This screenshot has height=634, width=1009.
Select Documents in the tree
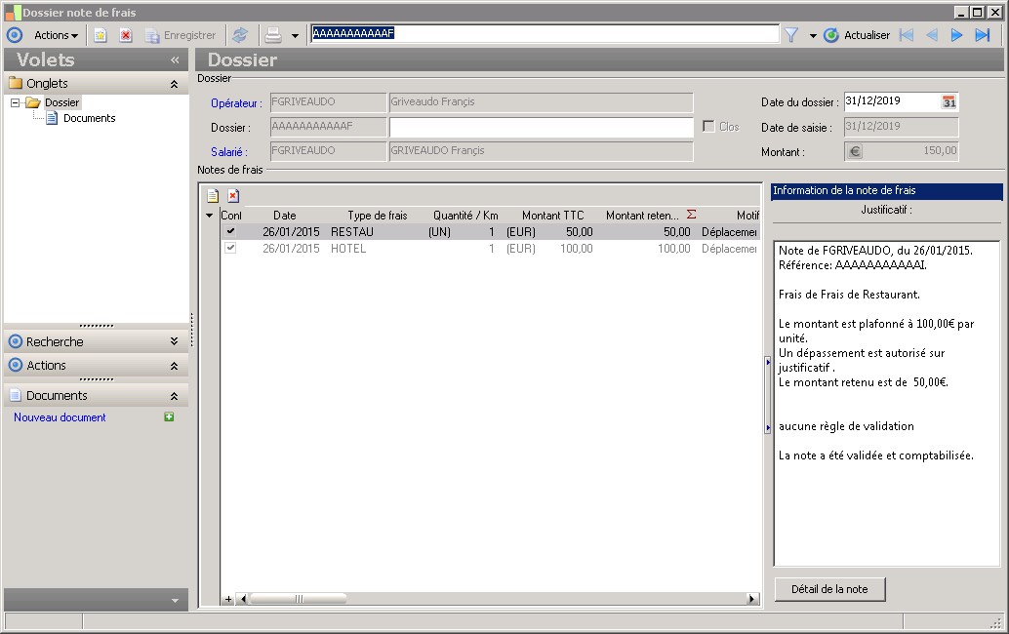(x=89, y=118)
